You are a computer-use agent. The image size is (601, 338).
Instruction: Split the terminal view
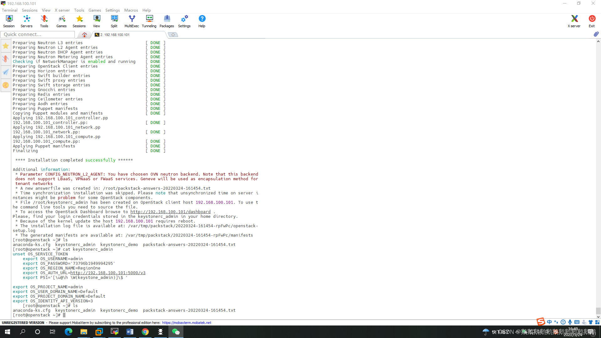114,21
